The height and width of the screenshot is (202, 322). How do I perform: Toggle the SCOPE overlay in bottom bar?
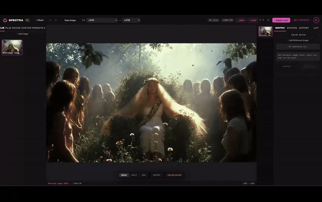tap(157, 175)
